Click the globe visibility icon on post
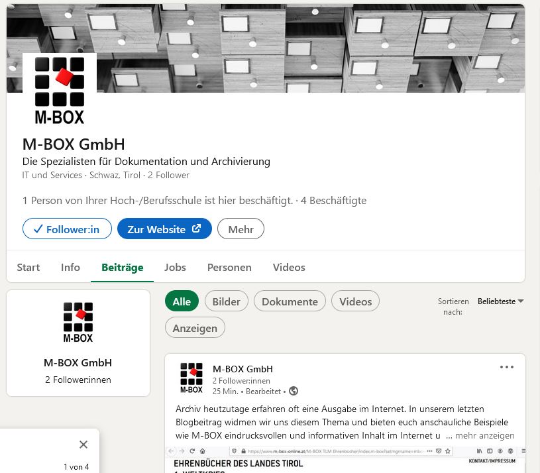The height and width of the screenshot is (473, 540). click(294, 391)
